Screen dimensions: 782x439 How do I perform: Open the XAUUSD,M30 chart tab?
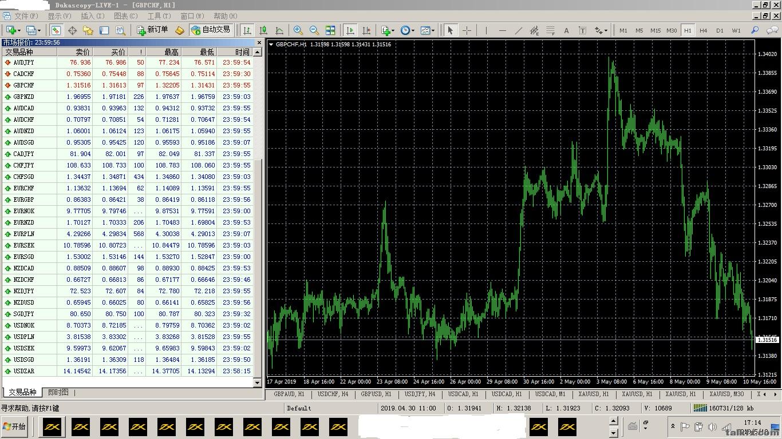tap(726, 394)
